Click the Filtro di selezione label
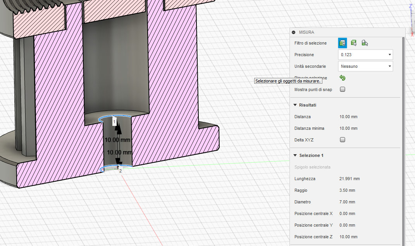The image size is (415, 246). 310,43
